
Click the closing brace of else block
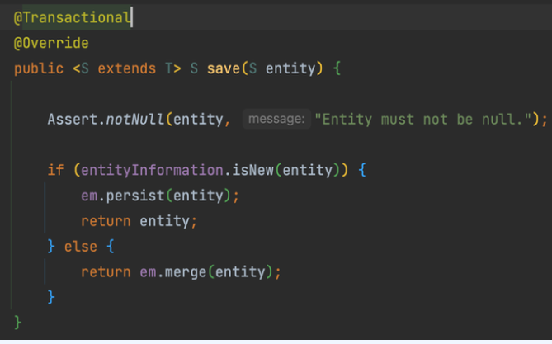pos(51,297)
